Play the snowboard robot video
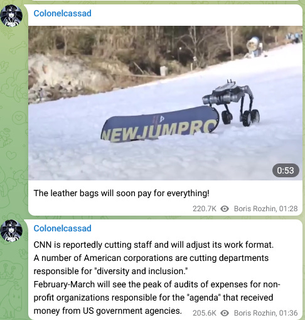The width and height of the screenshot is (305, 320). 165,103
